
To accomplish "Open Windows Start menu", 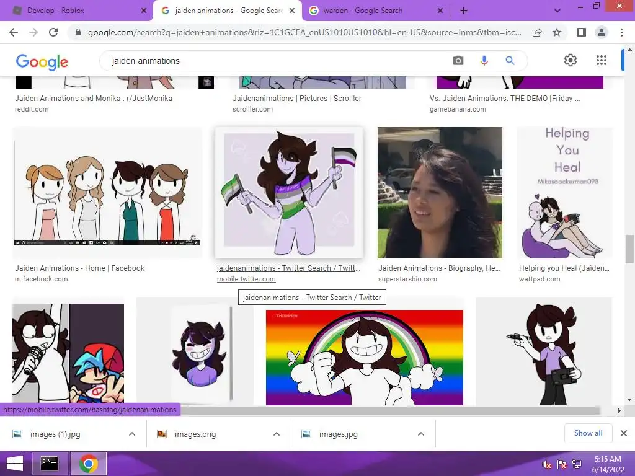I will pyautogui.click(x=15, y=464).
